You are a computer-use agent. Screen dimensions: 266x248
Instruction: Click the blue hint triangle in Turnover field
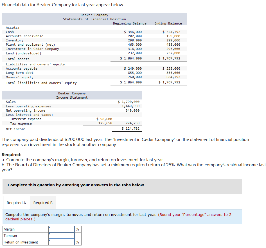[50, 234]
